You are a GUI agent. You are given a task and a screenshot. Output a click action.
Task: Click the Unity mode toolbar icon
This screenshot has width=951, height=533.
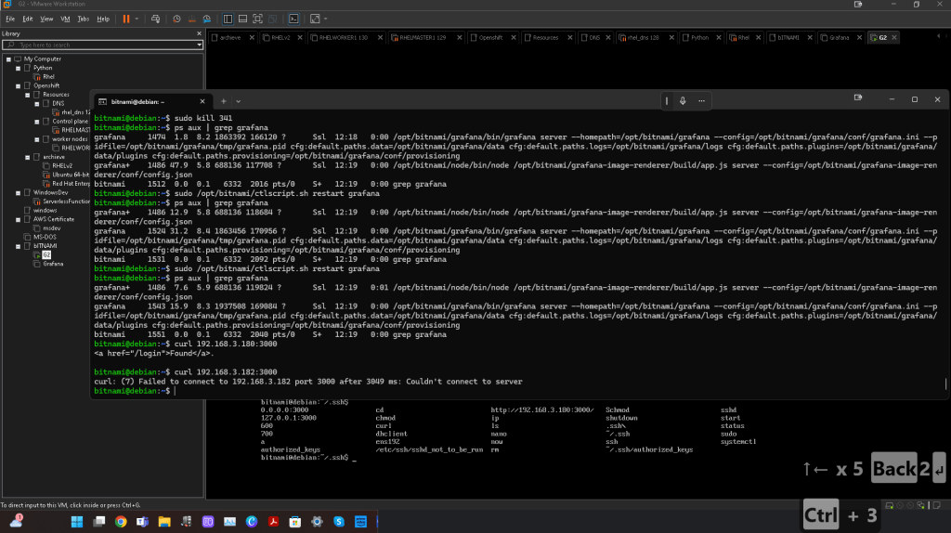tap(273, 19)
